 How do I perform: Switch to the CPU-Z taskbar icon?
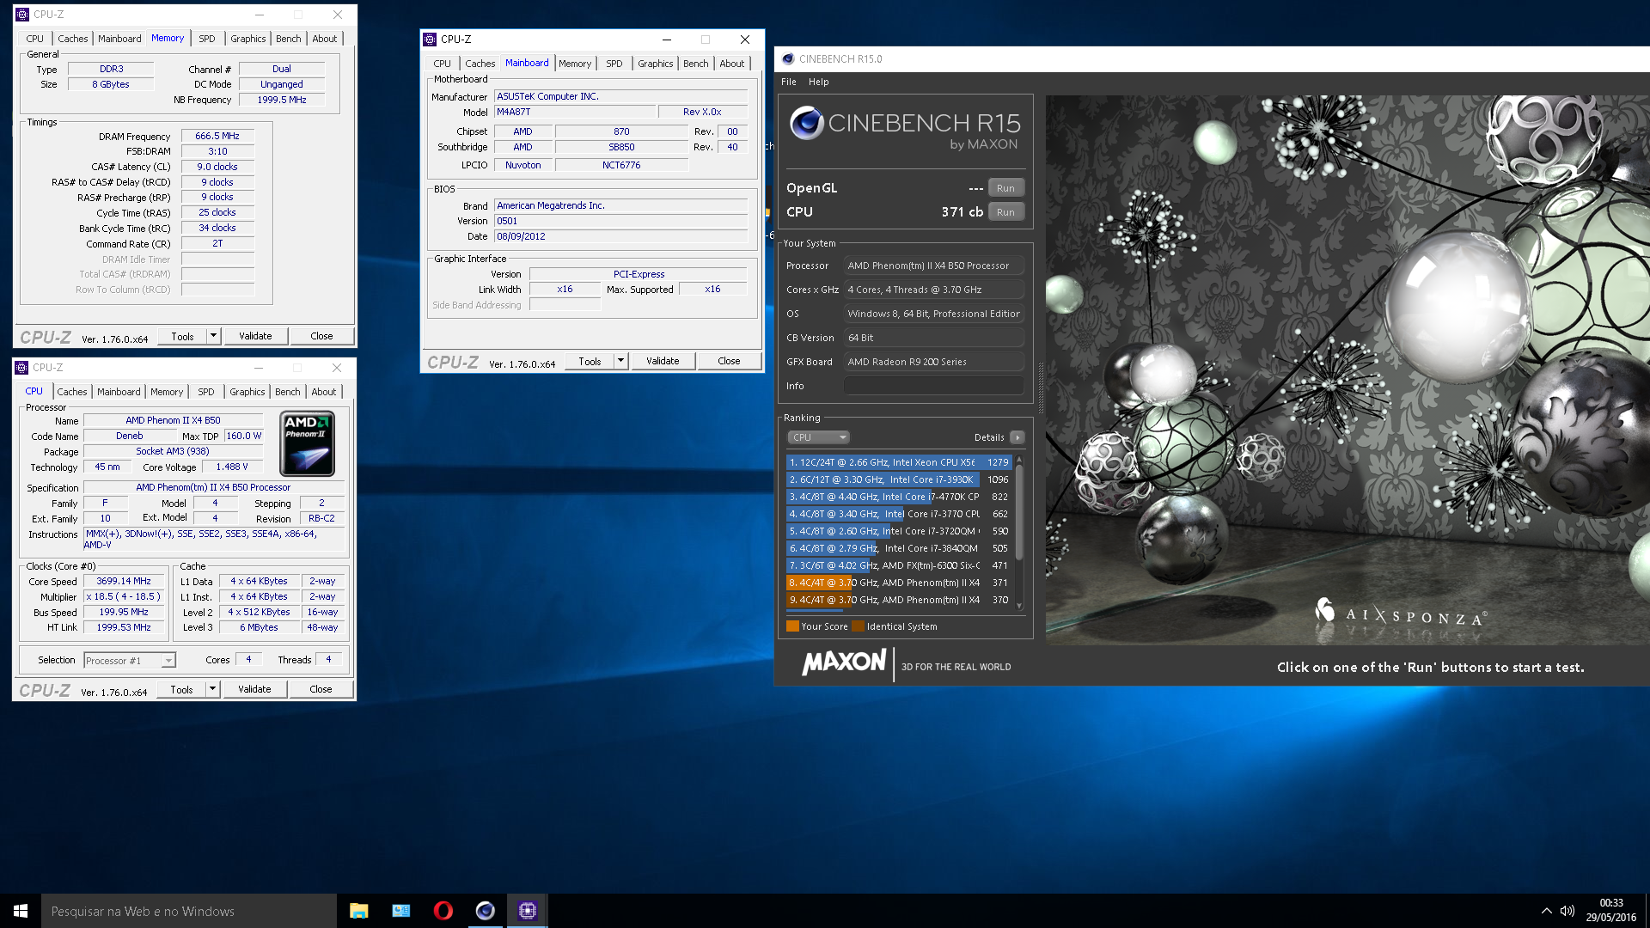(528, 911)
